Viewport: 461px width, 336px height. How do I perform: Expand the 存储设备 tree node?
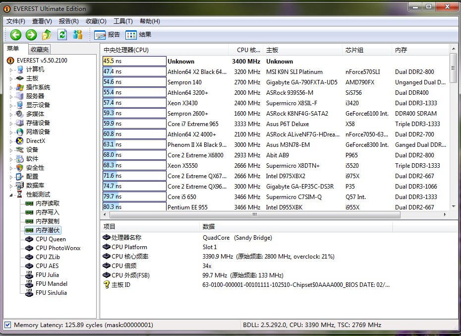click(x=11, y=124)
